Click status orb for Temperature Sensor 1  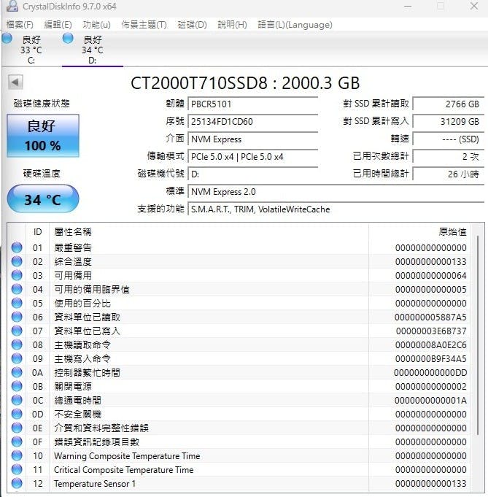(17, 483)
